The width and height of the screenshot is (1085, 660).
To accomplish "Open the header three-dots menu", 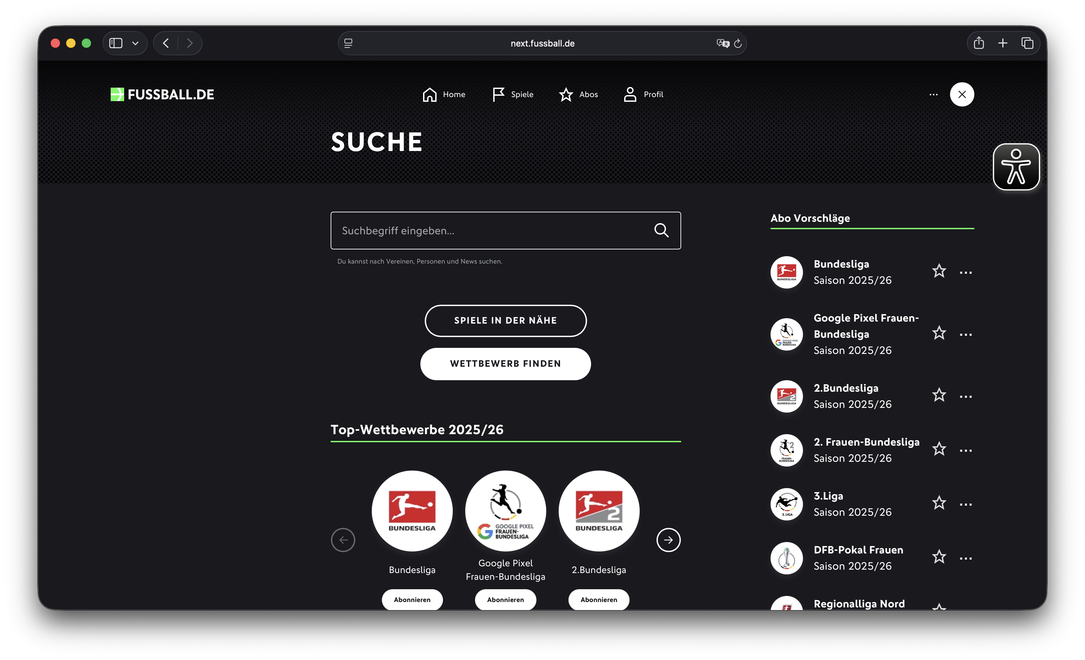I will coord(933,94).
